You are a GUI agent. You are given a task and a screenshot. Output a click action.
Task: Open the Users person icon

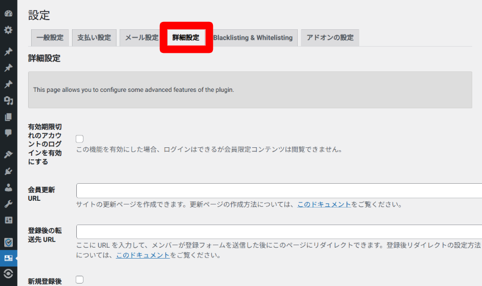tap(9, 187)
